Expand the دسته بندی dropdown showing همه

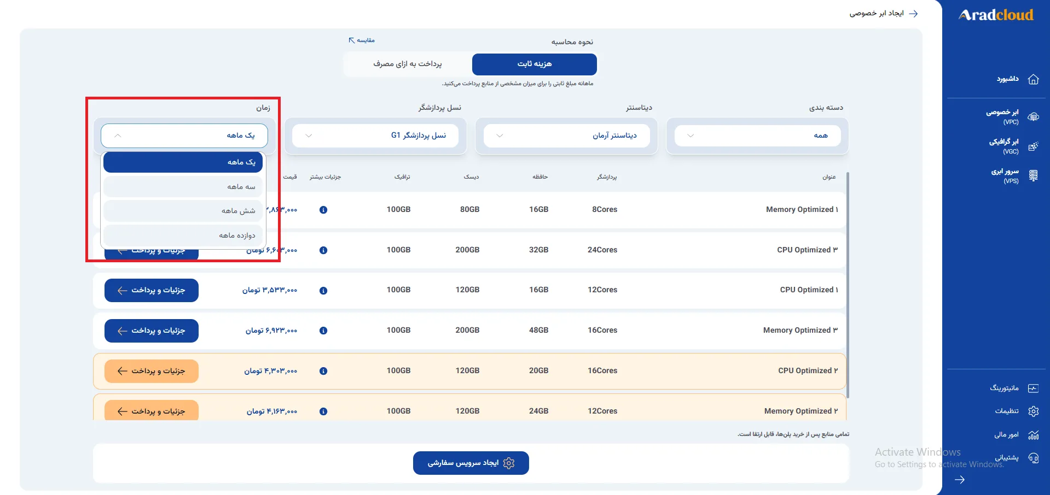point(757,135)
